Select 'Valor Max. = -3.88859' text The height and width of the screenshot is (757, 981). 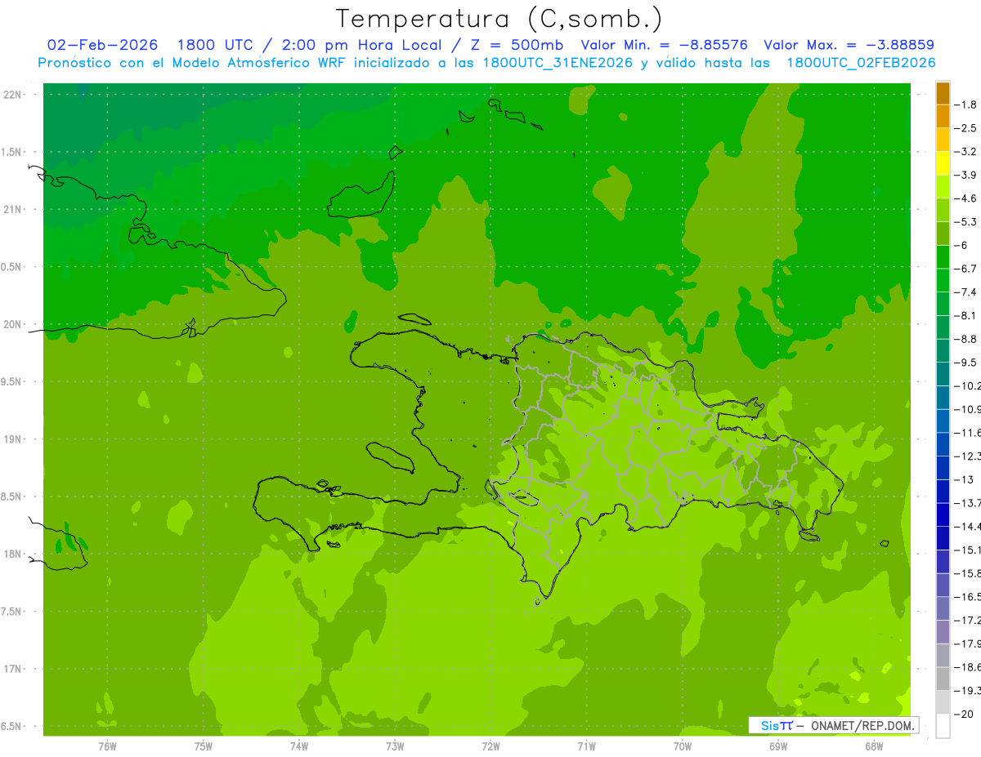(849, 45)
